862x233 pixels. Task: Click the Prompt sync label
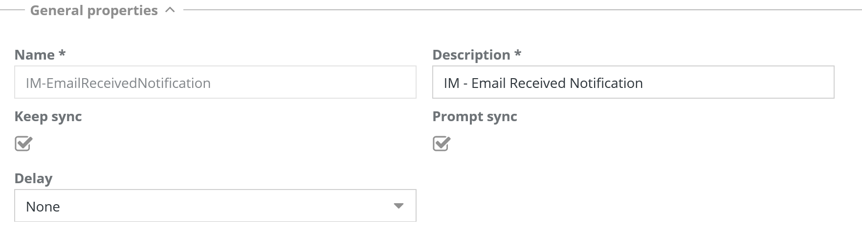pos(474,116)
